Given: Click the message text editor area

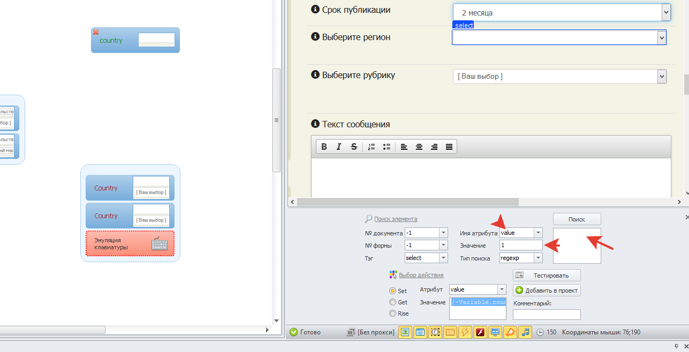Looking at the screenshot, I should (491, 178).
